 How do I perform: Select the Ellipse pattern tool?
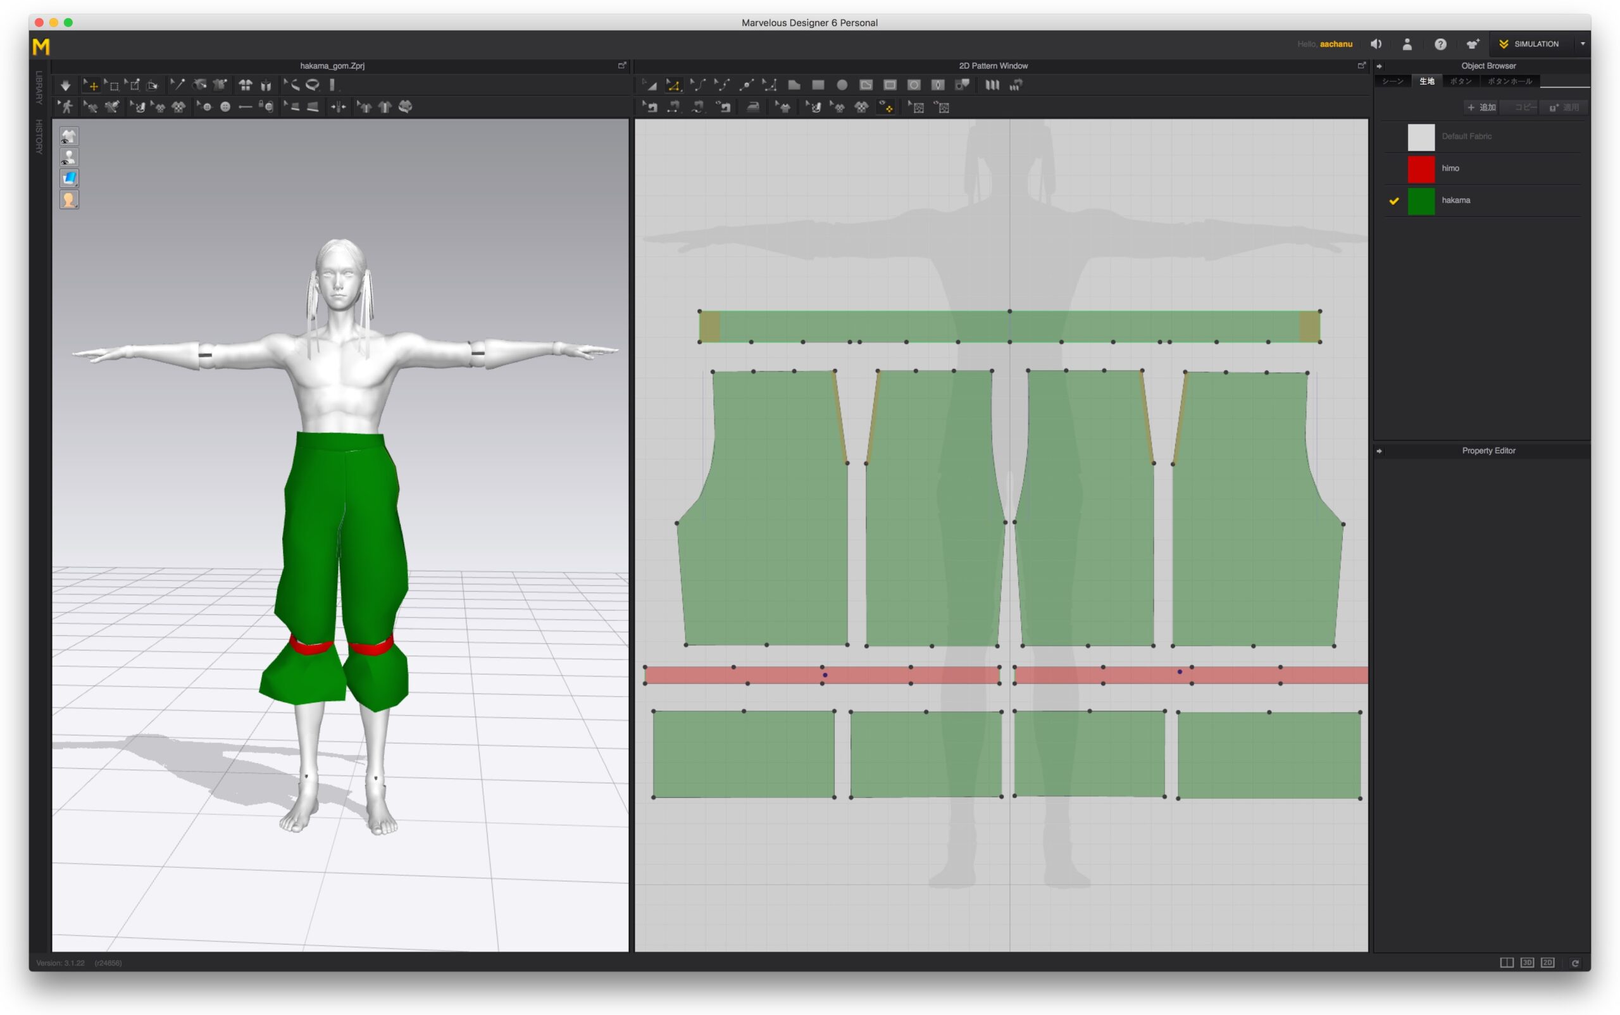click(x=842, y=85)
